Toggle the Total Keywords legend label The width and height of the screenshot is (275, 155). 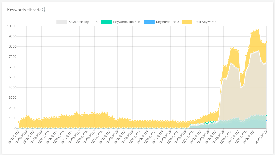pyautogui.click(x=205, y=22)
